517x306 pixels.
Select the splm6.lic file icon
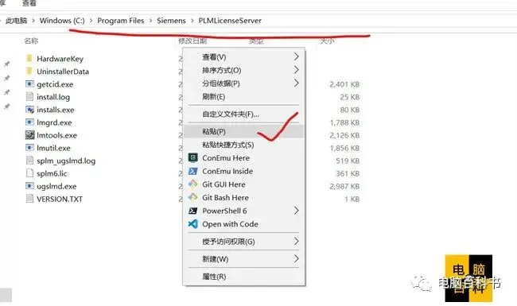(x=29, y=173)
